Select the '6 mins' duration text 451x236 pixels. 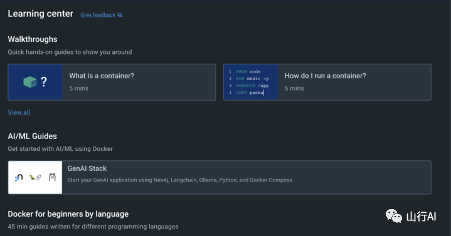(x=294, y=88)
